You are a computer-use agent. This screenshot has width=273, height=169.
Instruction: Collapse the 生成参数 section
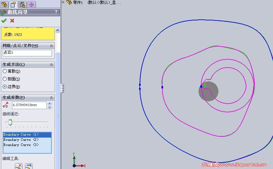click(x=51, y=97)
